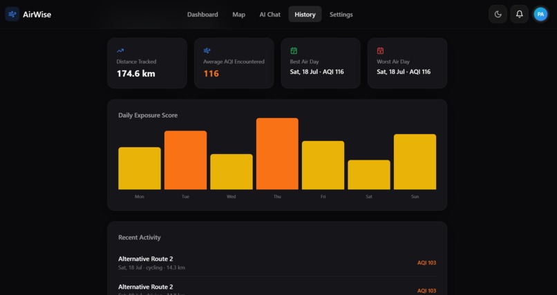Image resolution: width=557 pixels, height=295 pixels.
Task: Click the 174.6 km distance value
Action: (136, 73)
